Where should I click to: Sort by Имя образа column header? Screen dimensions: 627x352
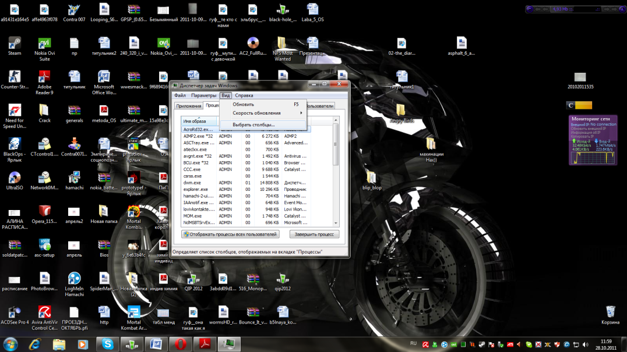(199, 121)
